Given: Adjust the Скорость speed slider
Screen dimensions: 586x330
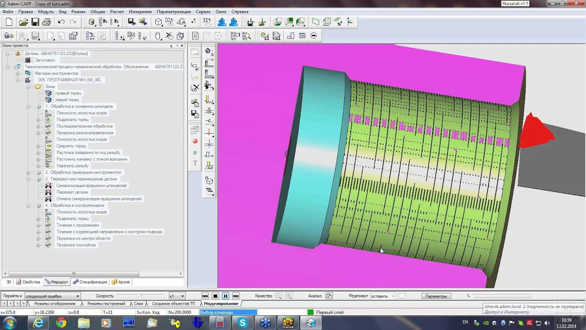Looking at the screenshot, I should [x=141, y=296].
